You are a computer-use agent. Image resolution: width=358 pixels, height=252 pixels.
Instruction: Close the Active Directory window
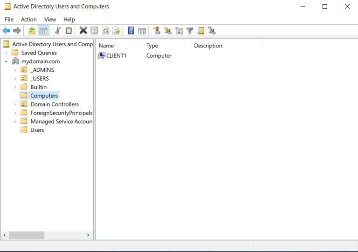point(347,7)
